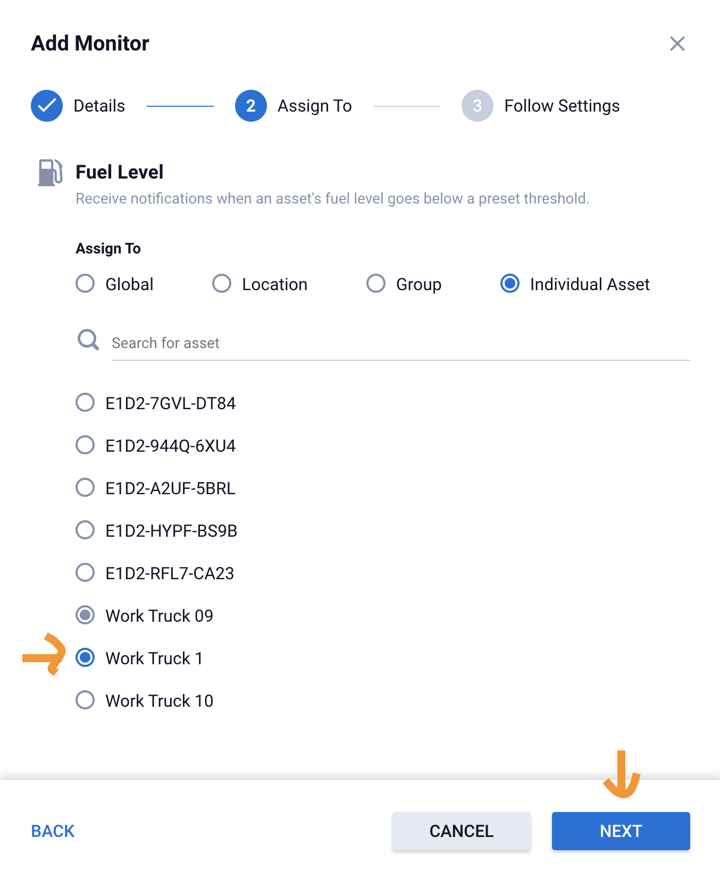Go back with the BACK link
The height and width of the screenshot is (880, 720).
[53, 831]
